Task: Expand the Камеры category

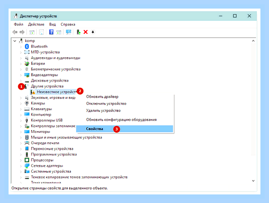Action: coord(21,103)
